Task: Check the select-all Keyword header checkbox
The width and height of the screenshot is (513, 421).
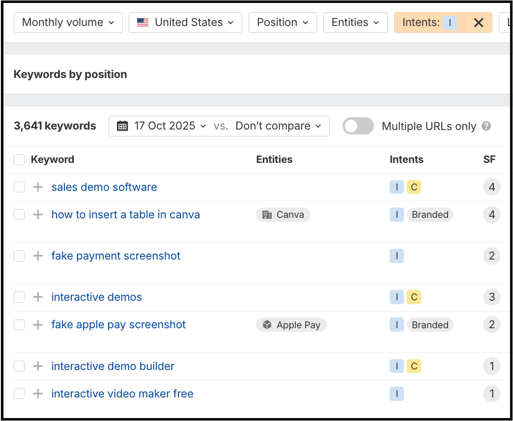Action: 19,159
